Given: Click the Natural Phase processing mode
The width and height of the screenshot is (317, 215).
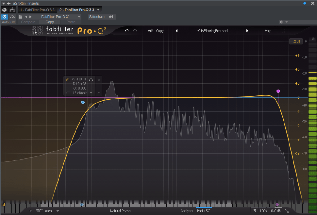Looking at the screenshot, I should tap(120, 211).
